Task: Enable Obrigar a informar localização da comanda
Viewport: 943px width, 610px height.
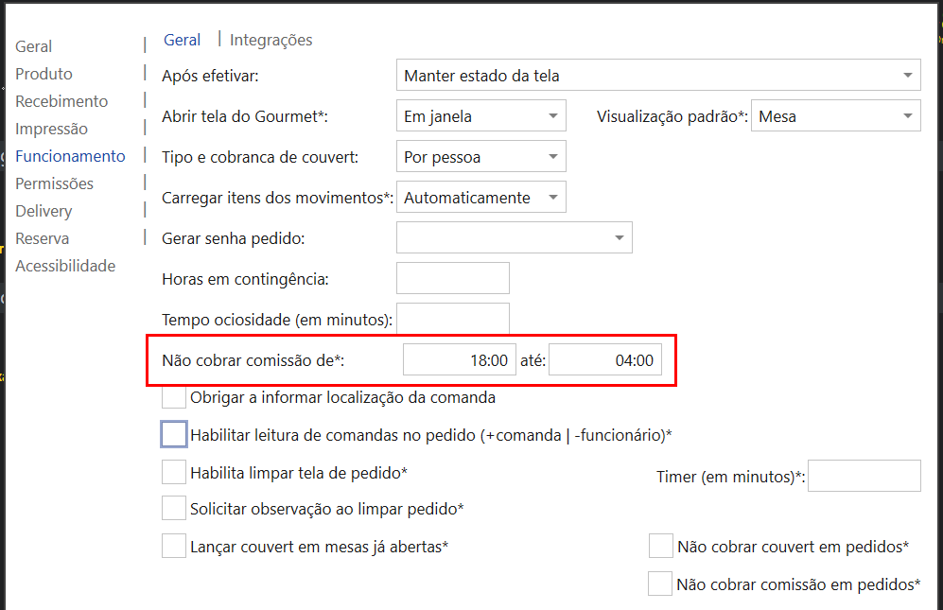Action: pyautogui.click(x=174, y=397)
